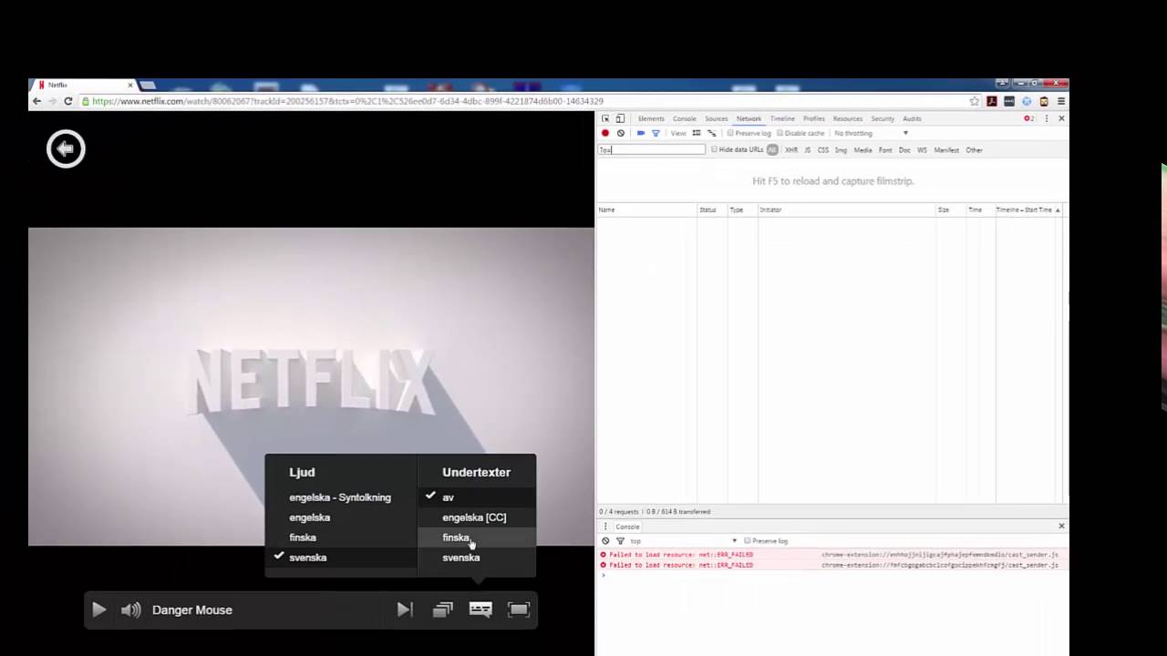This screenshot has height=656, width=1167.
Task: Filter network by Manifest
Action: click(x=946, y=149)
